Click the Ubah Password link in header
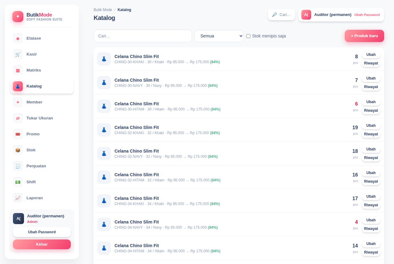 click(367, 15)
